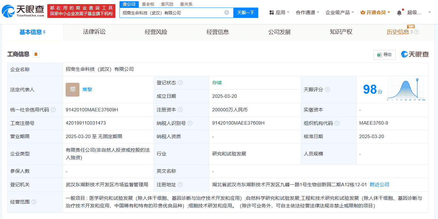This screenshot has width=438, height=219.
Task: Click the reminder bell beside 工商信息
Action: [x=35, y=54]
